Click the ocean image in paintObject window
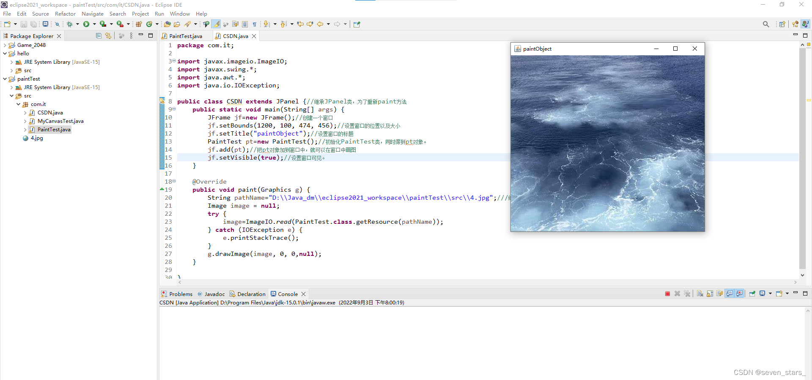 click(608, 143)
